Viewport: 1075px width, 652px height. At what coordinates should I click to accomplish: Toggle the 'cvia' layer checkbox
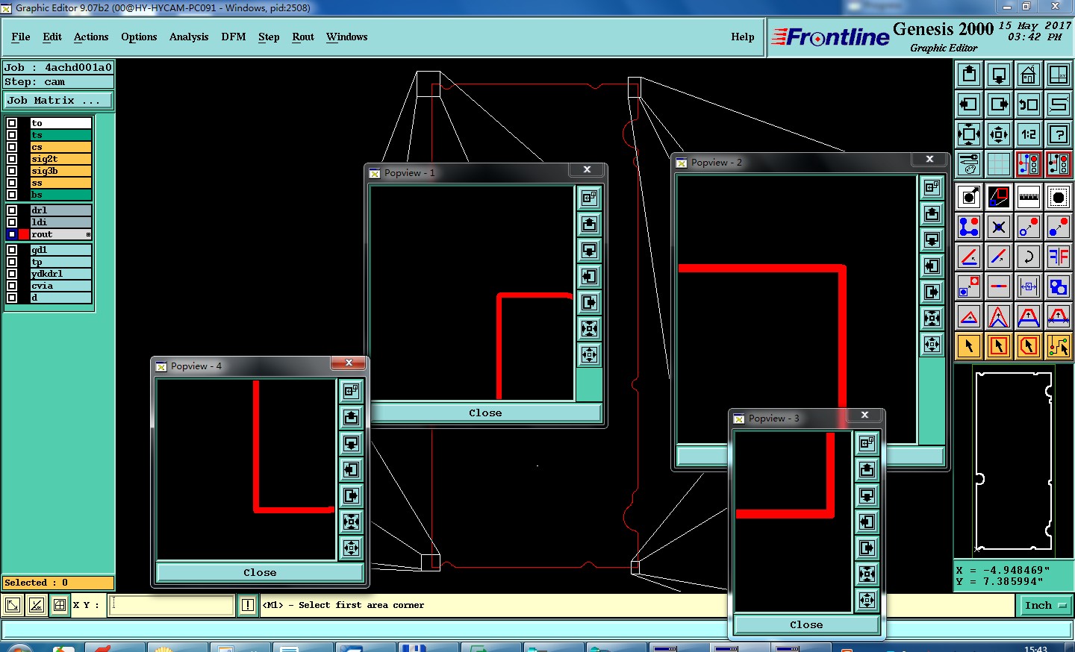point(12,286)
